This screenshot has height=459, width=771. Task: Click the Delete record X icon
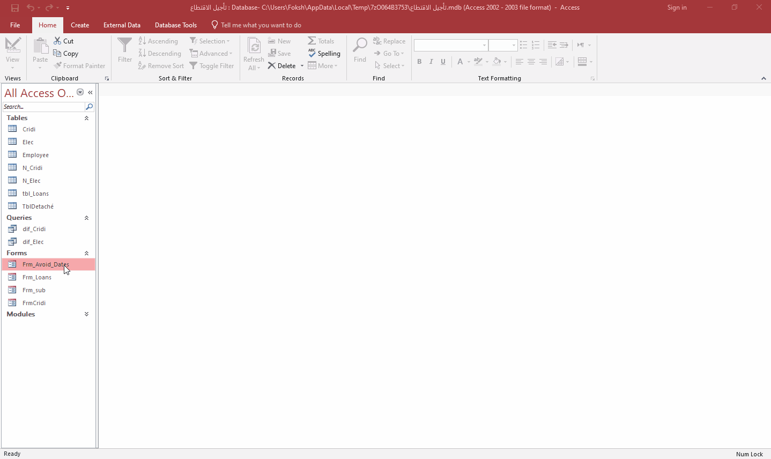(x=272, y=65)
